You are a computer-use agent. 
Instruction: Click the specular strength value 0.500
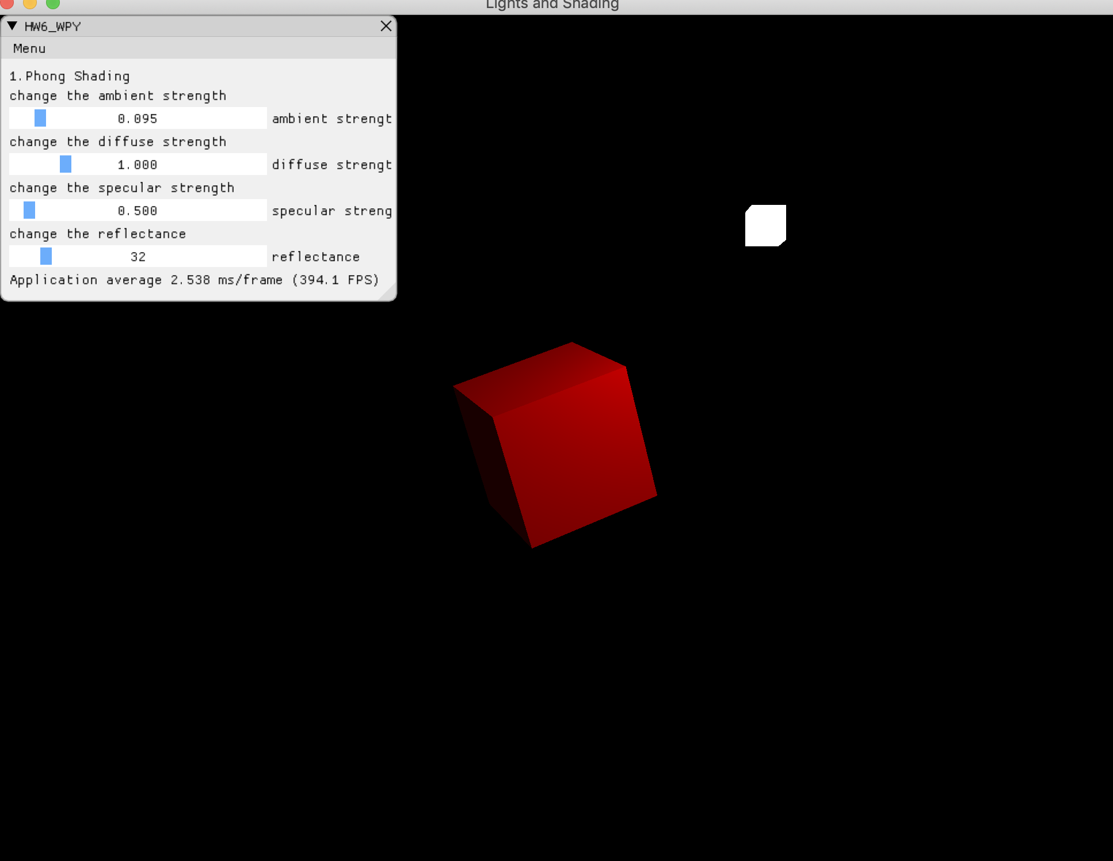[x=138, y=211]
